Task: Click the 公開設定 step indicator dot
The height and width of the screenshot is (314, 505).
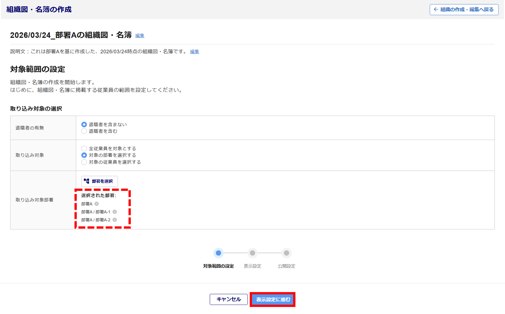Action: tap(286, 253)
